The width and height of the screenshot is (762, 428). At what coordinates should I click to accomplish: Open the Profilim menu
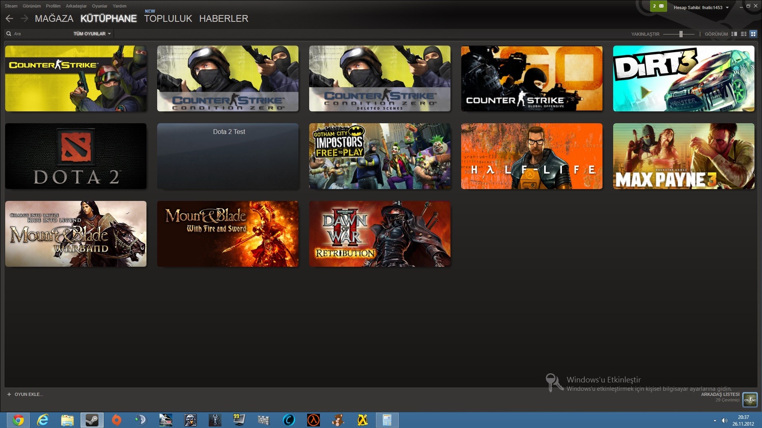(53, 6)
